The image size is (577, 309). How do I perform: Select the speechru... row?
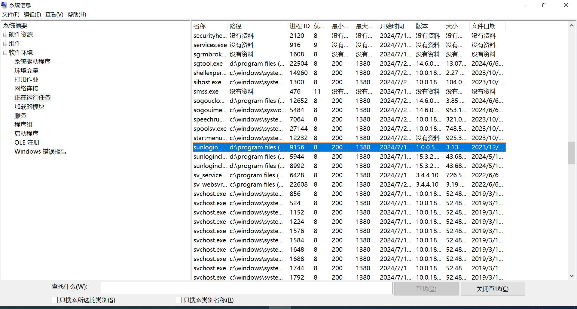tap(349, 119)
